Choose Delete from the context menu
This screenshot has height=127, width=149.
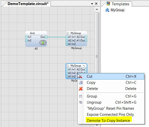point(111,89)
